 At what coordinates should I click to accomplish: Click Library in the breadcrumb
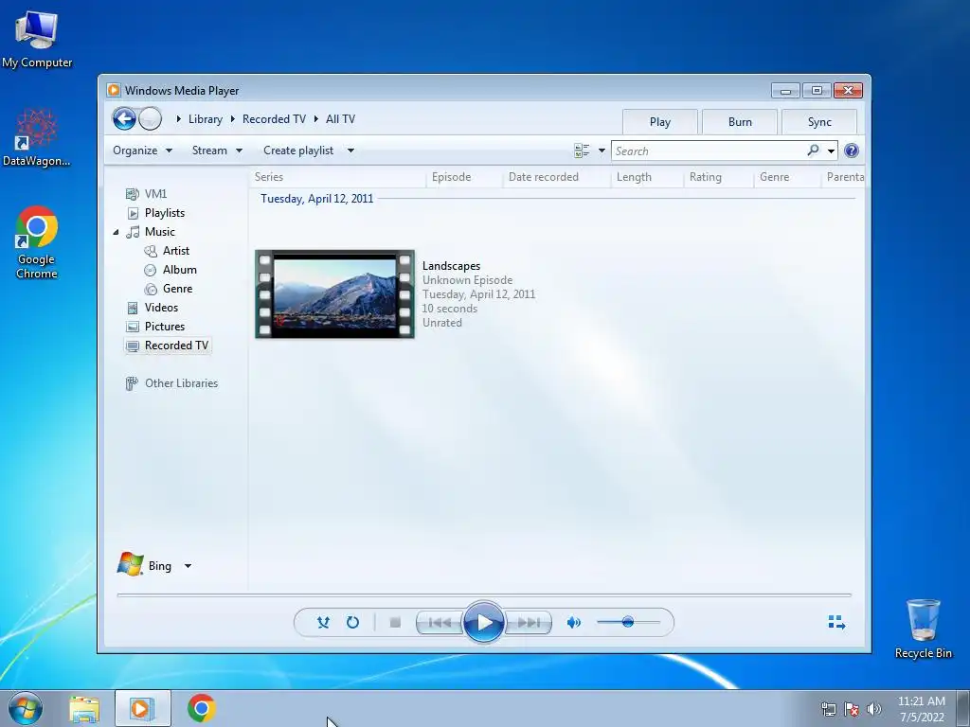coord(206,119)
